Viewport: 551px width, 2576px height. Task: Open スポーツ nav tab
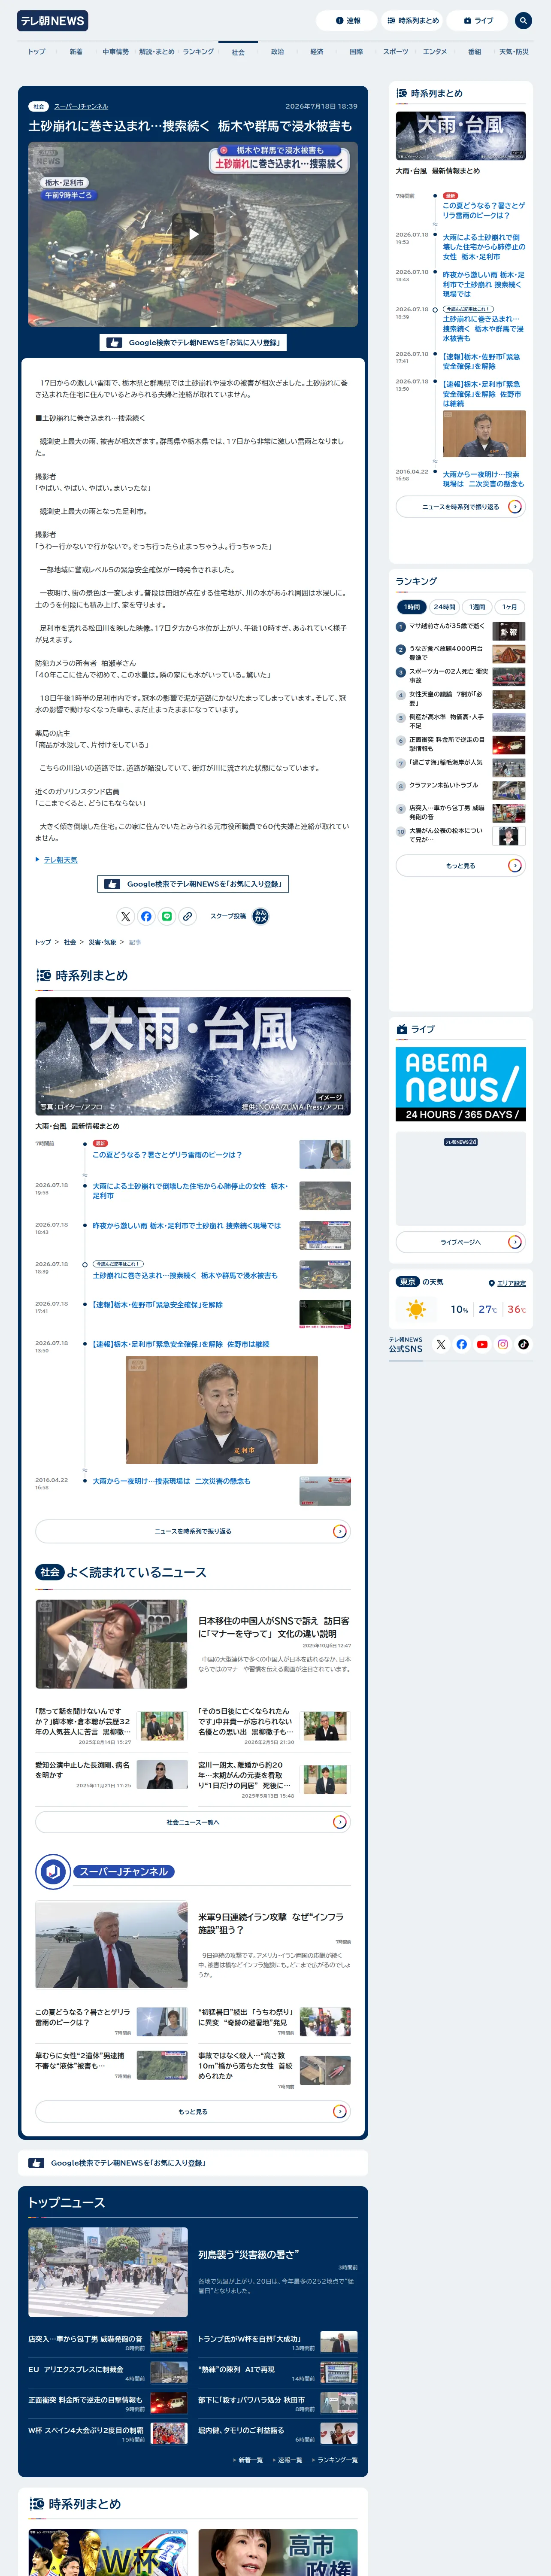click(396, 52)
